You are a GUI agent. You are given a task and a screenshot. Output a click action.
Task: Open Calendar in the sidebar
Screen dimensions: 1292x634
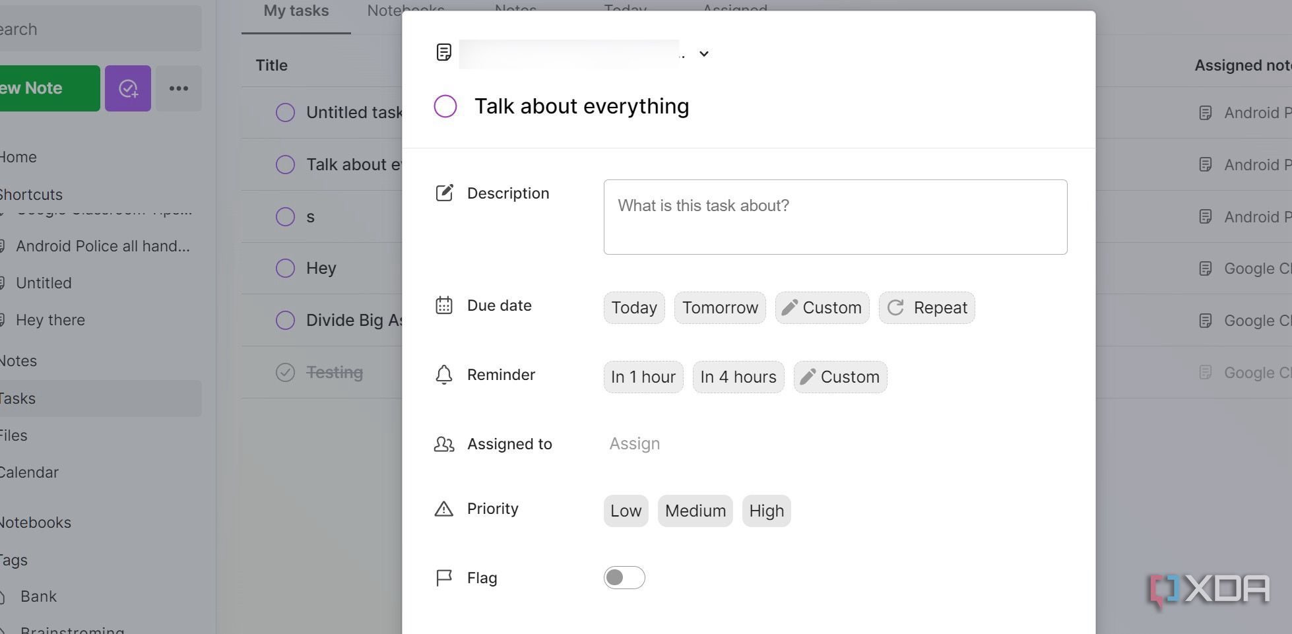click(x=29, y=472)
